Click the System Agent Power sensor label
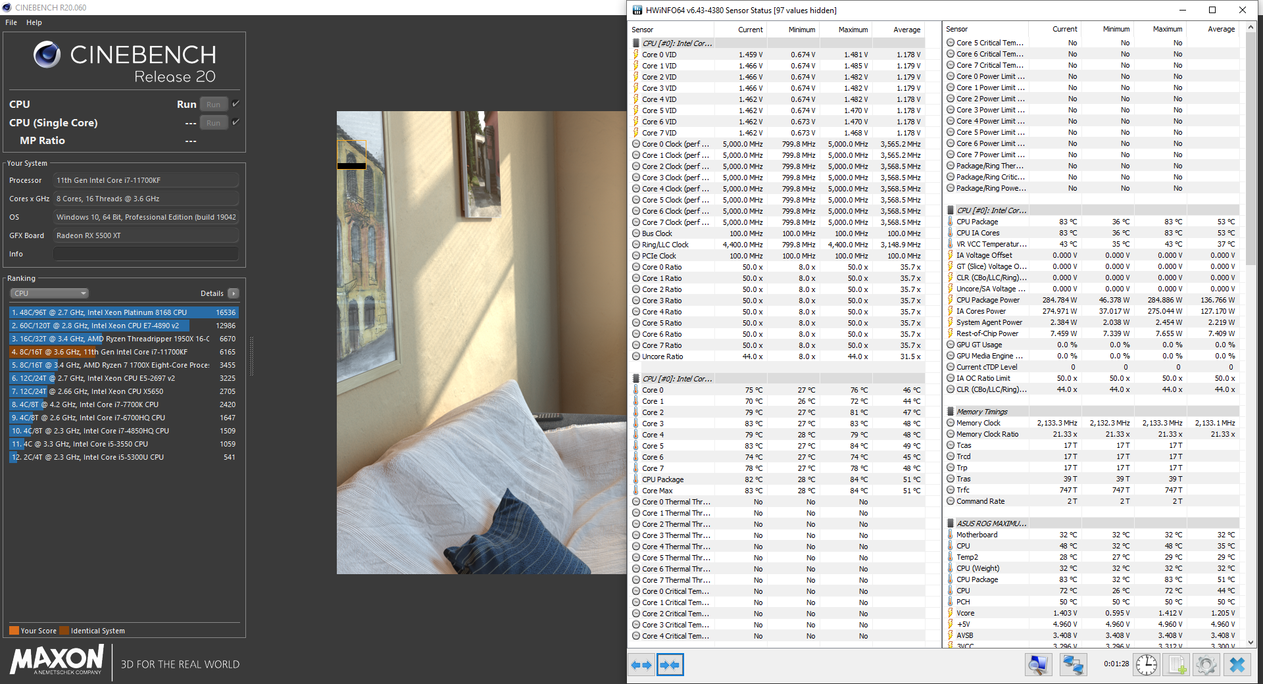The height and width of the screenshot is (684, 1263). [989, 322]
